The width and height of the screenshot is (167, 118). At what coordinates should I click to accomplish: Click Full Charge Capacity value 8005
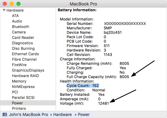click(124, 77)
